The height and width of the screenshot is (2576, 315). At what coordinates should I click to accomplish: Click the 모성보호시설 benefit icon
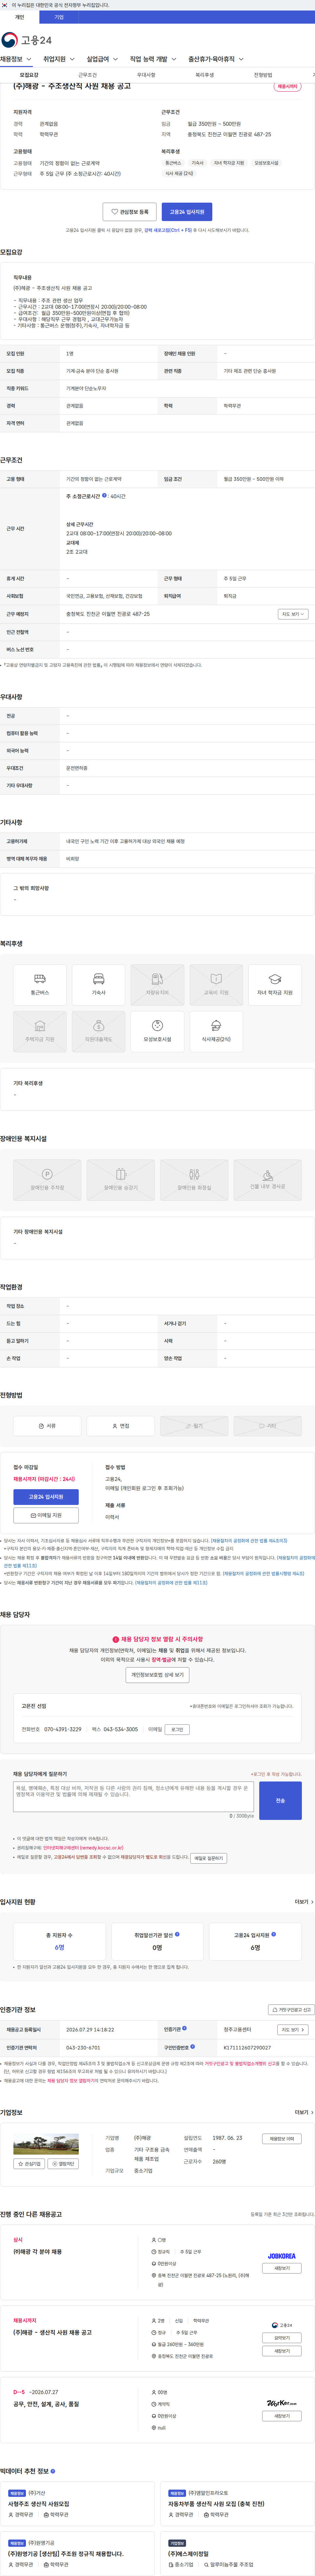(157, 1031)
